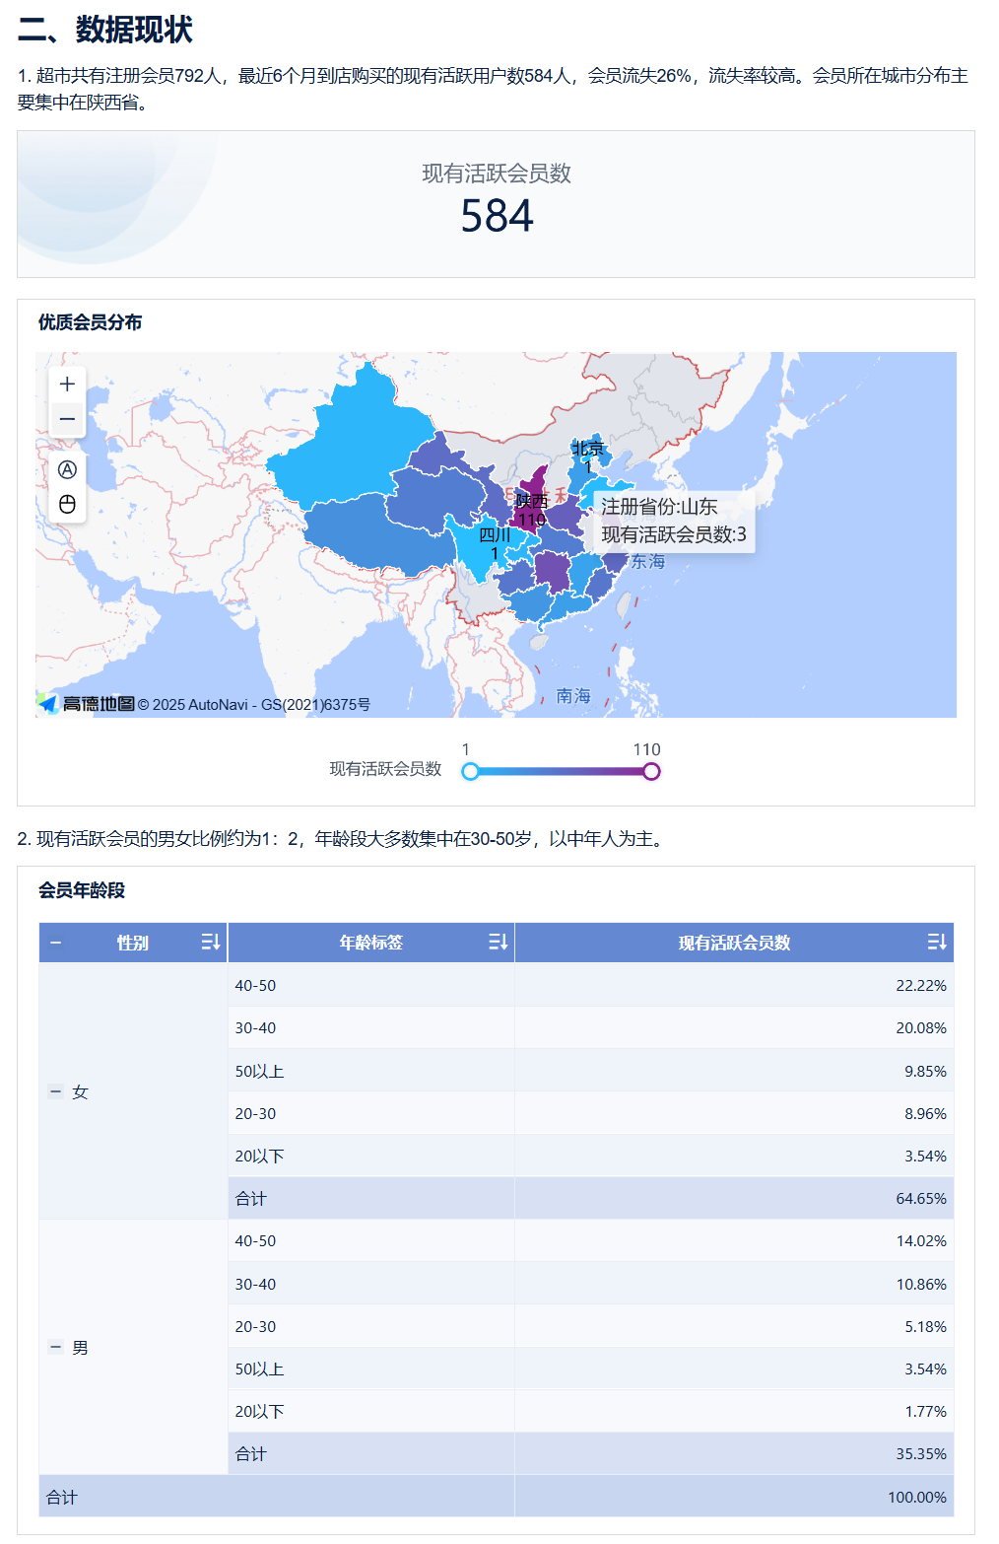999x1544 pixels.
Task: Click the 现有活跃会员数 584 indicator card
Action: (x=497, y=204)
